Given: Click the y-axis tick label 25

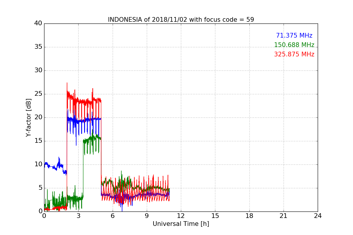Looking at the screenshot, I should pyautogui.click(x=38, y=94).
